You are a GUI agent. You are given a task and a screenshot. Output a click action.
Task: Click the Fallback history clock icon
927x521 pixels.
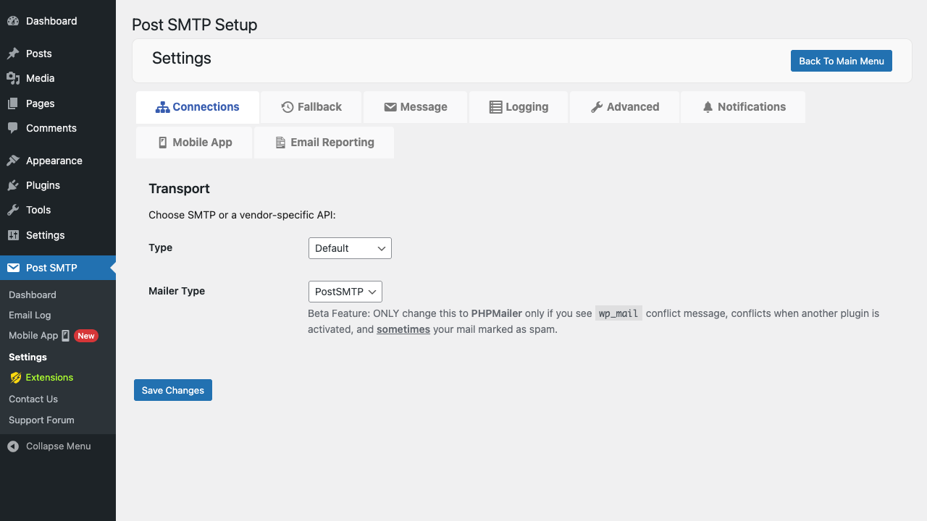288,107
